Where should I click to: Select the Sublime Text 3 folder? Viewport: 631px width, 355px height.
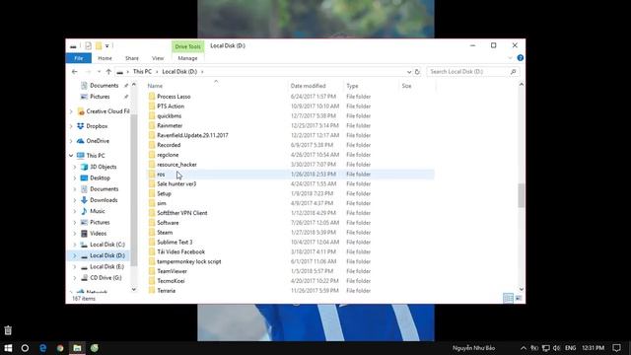[175, 242]
